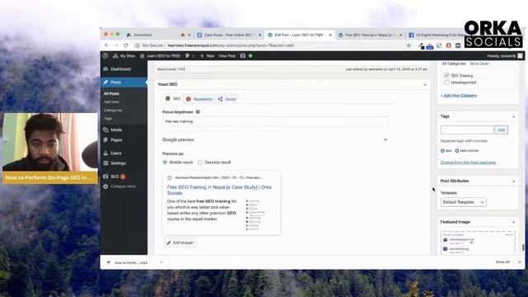Click Add New Category link
528x297 pixels.
point(459,96)
